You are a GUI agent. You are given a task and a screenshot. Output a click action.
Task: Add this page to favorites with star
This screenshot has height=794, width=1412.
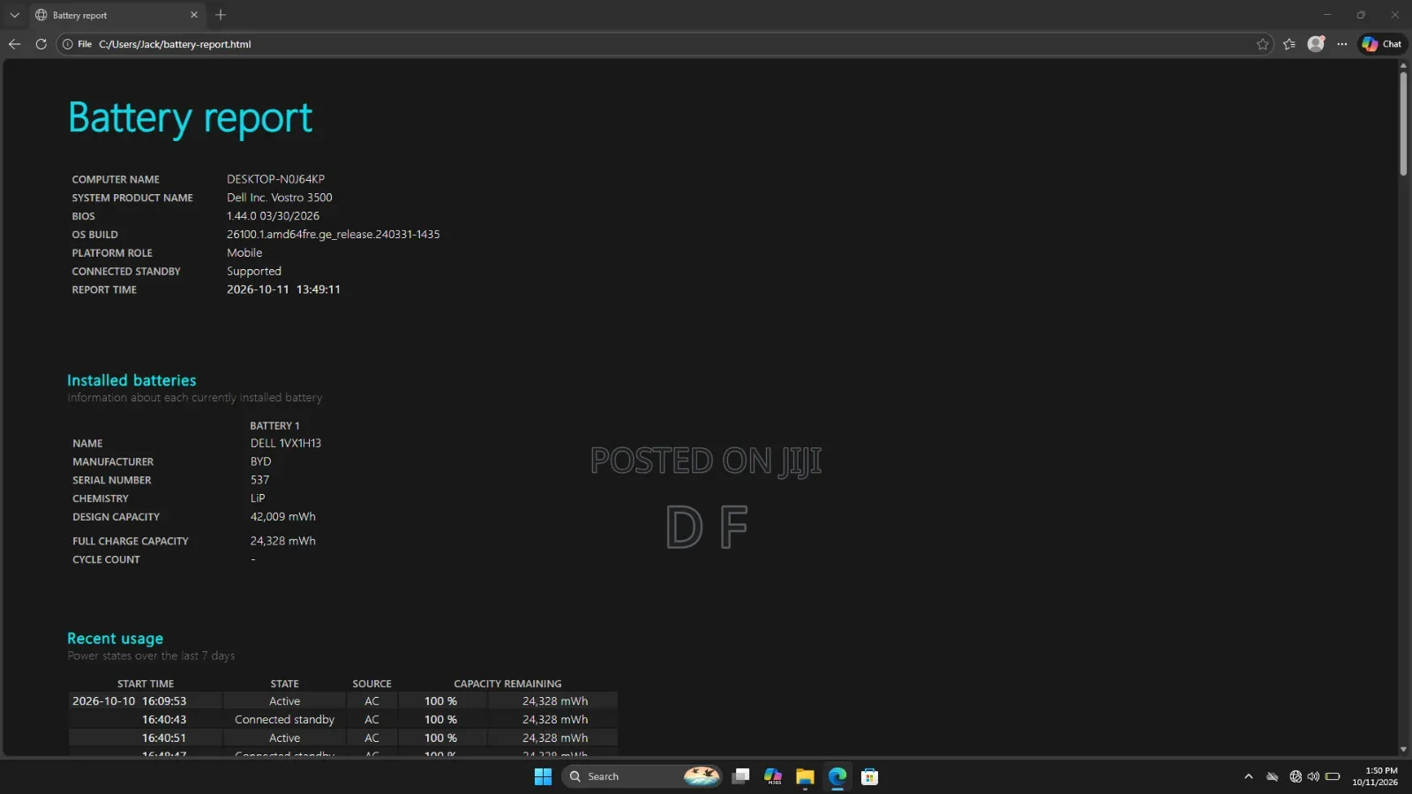(1263, 44)
